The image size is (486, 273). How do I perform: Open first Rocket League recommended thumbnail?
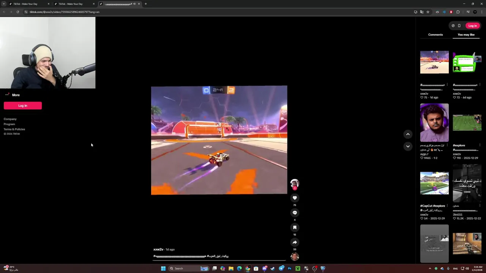tap(434, 62)
